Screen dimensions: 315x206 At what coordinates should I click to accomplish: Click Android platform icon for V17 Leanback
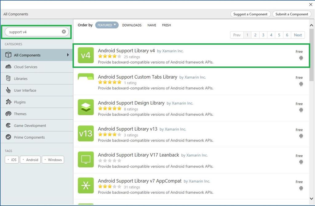(301, 162)
